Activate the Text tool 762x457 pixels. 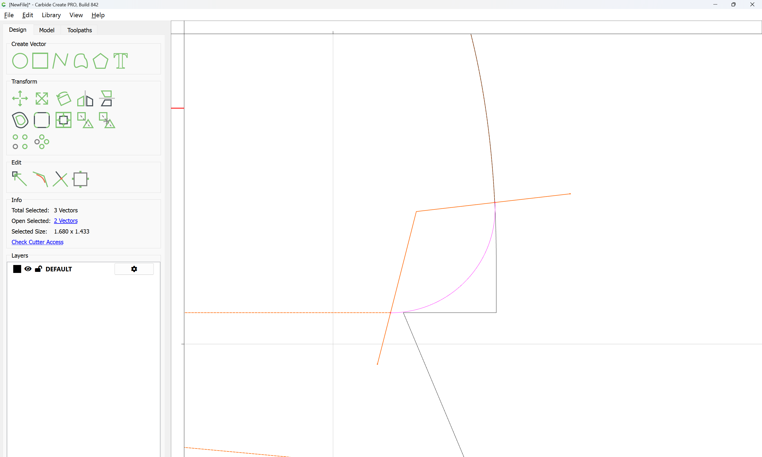pyautogui.click(x=120, y=61)
